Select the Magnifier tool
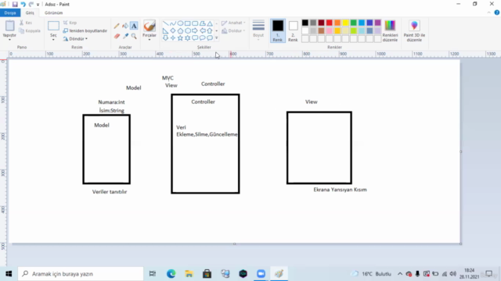 pyautogui.click(x=134, y=36)
